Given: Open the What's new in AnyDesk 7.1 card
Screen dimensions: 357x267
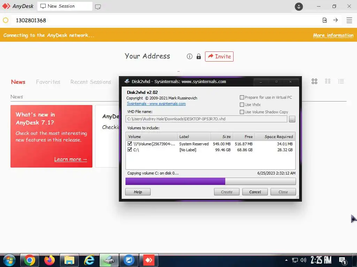Looking at the screenshot, I should pyautogui.click(x=52, y=136).
